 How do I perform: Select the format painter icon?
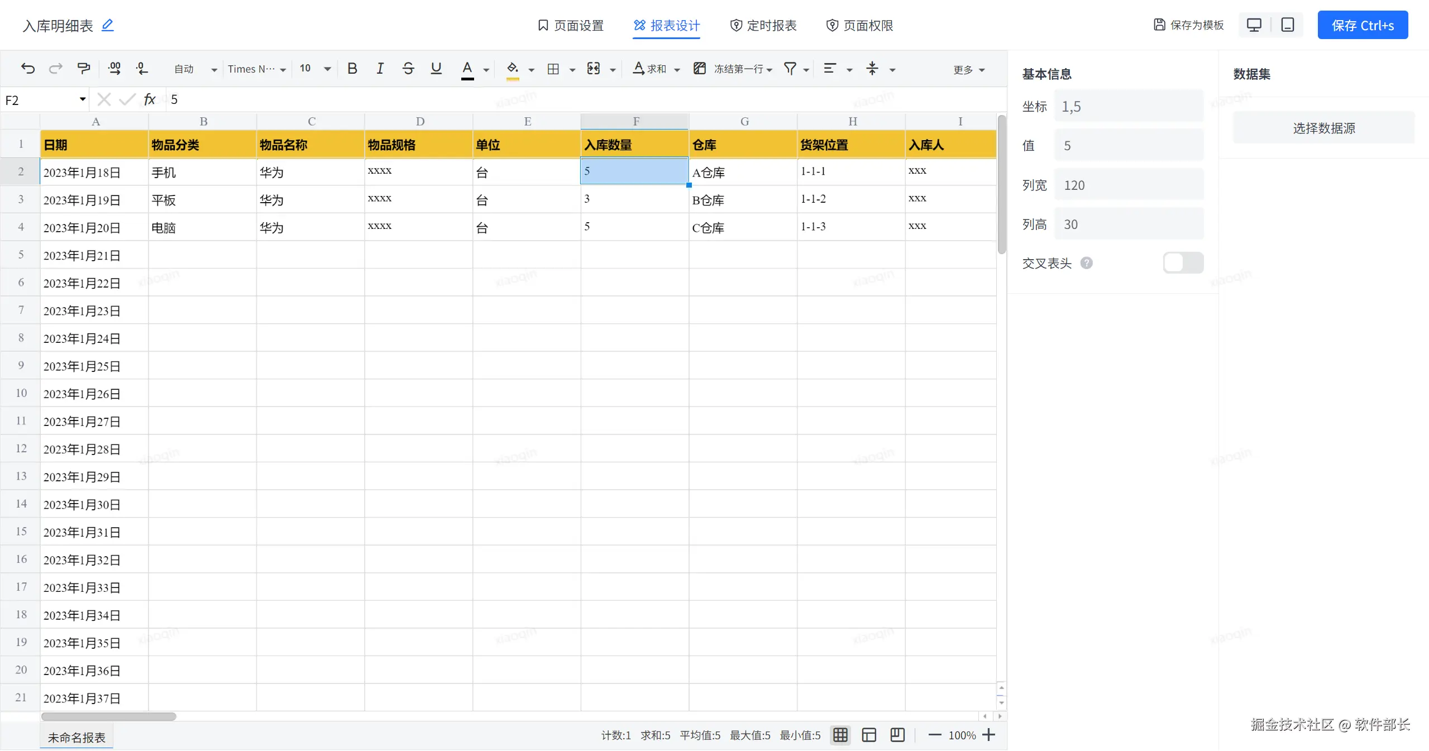(x=84, y=69)
